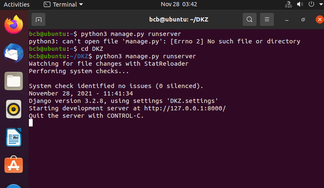
Task: Open LibreOffice Writer from the dock
Action: [14, 137]
